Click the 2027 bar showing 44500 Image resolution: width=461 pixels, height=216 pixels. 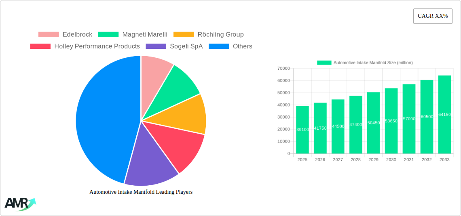click(338, 126)
